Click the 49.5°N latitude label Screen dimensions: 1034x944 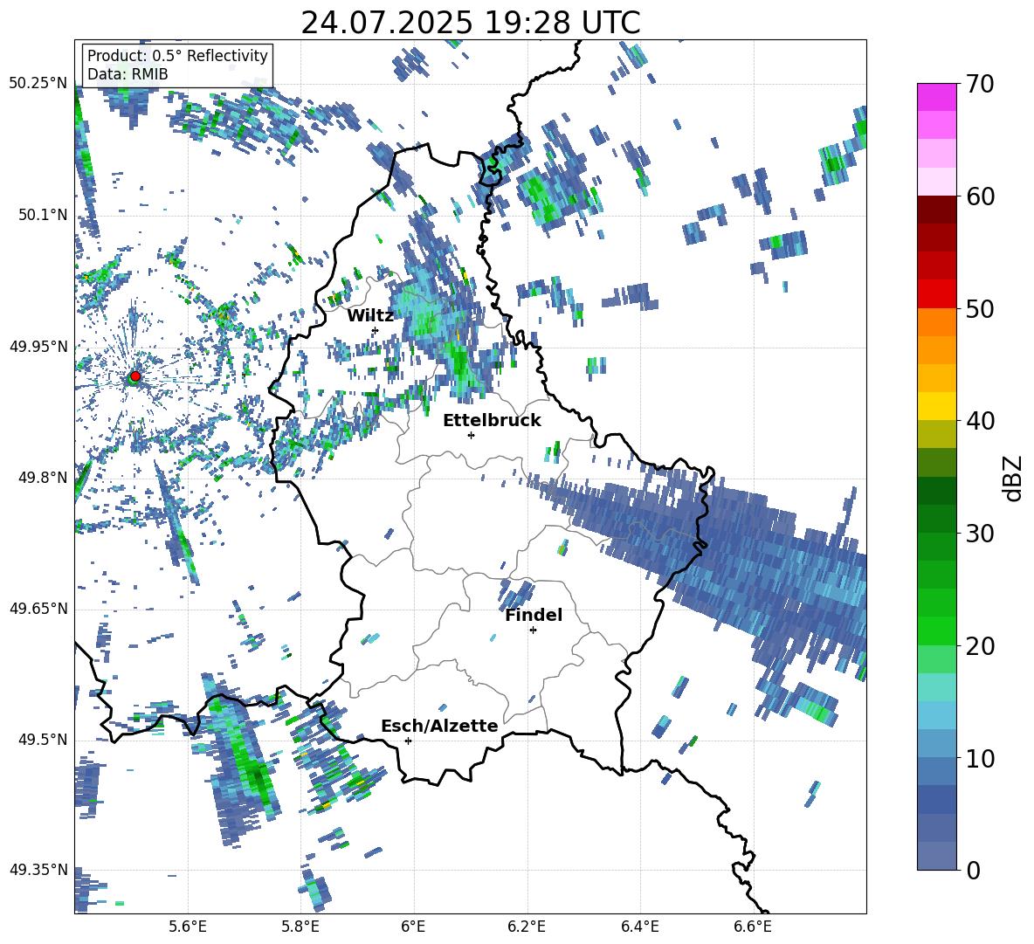tap(43, 739)
